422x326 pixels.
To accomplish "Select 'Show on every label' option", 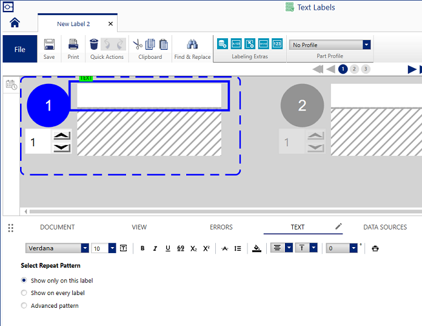I will point(24,293).
